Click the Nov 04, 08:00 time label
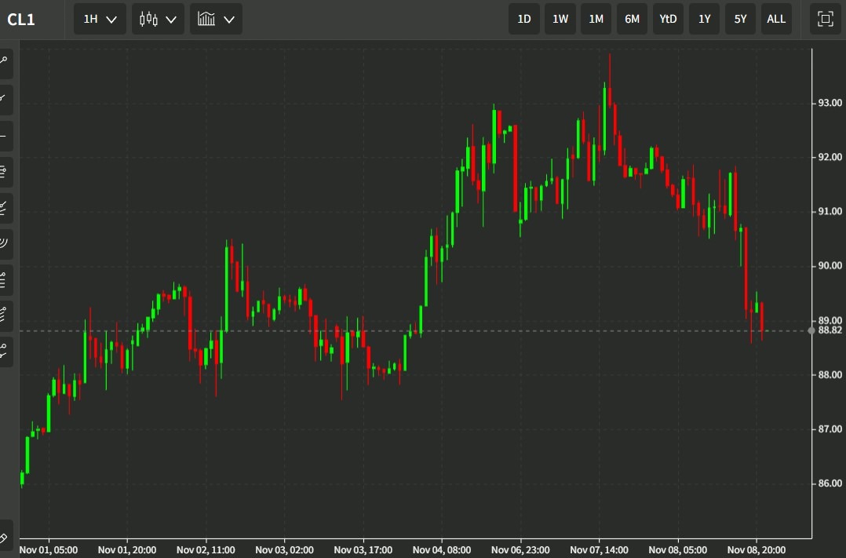846x558 pixels. pyautogui.click(x=442, y=550)
